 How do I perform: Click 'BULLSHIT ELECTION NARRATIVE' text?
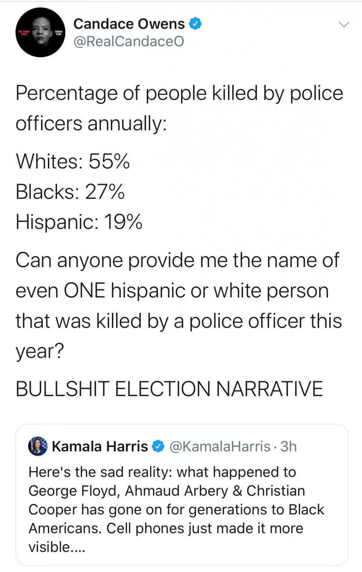coord(169,389)
